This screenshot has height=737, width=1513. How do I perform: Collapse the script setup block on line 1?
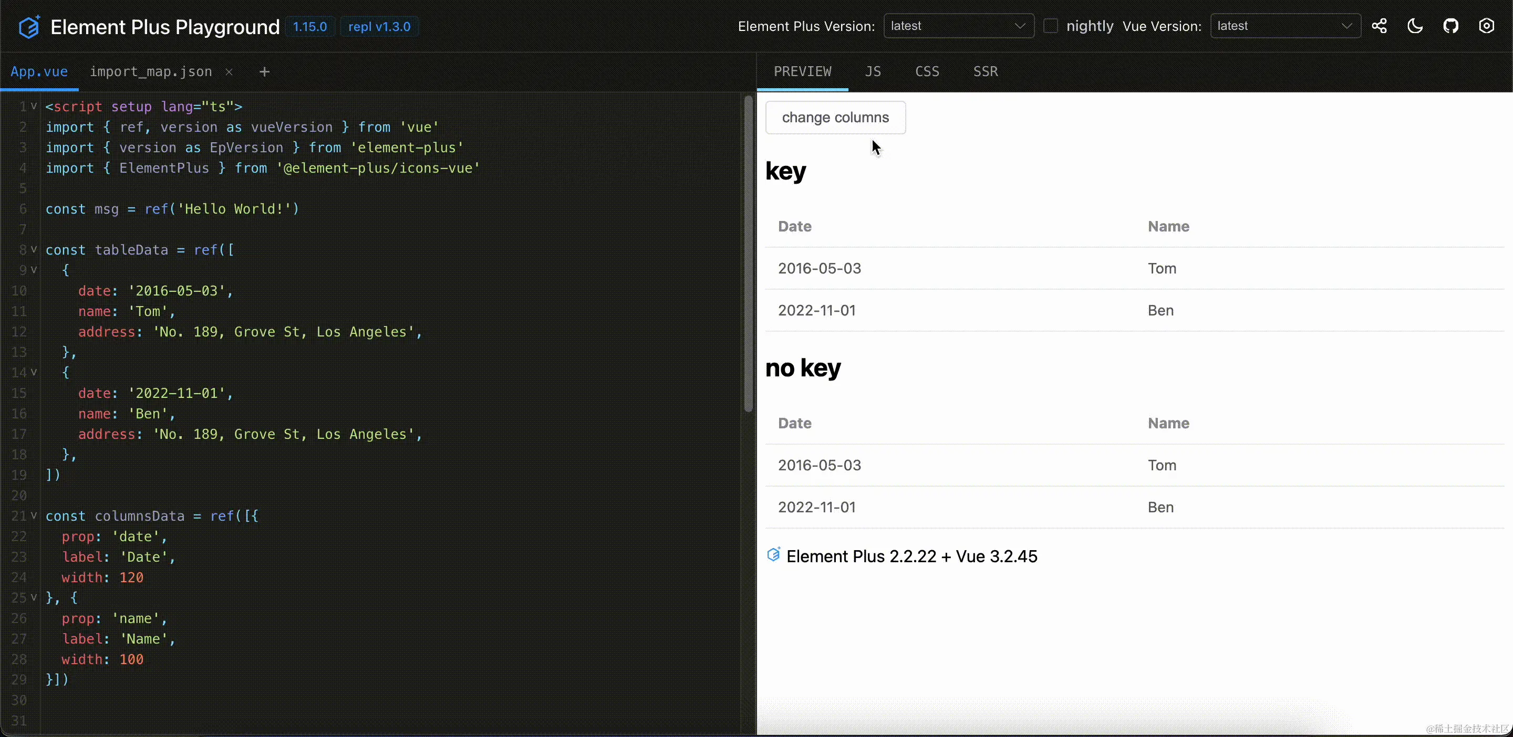pos(34,107)
